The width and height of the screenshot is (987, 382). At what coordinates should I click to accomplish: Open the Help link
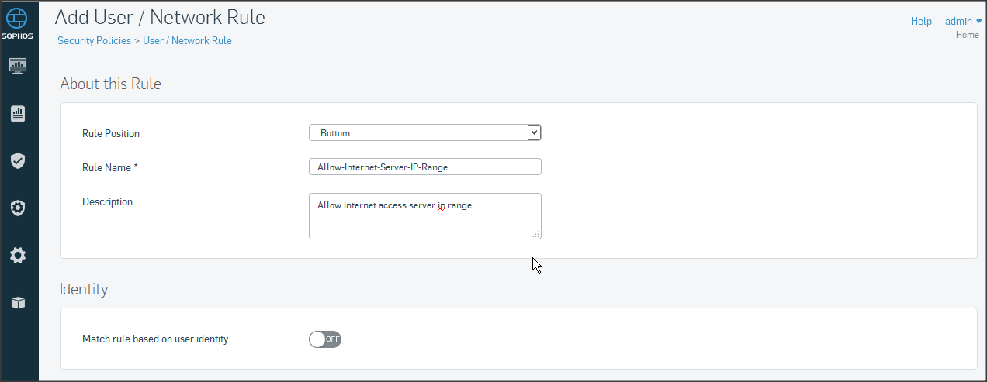[921, 21]
